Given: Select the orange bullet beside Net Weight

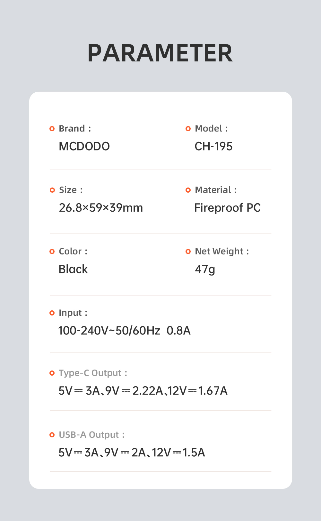Looking at the screenshot, I should coord(188,251).
